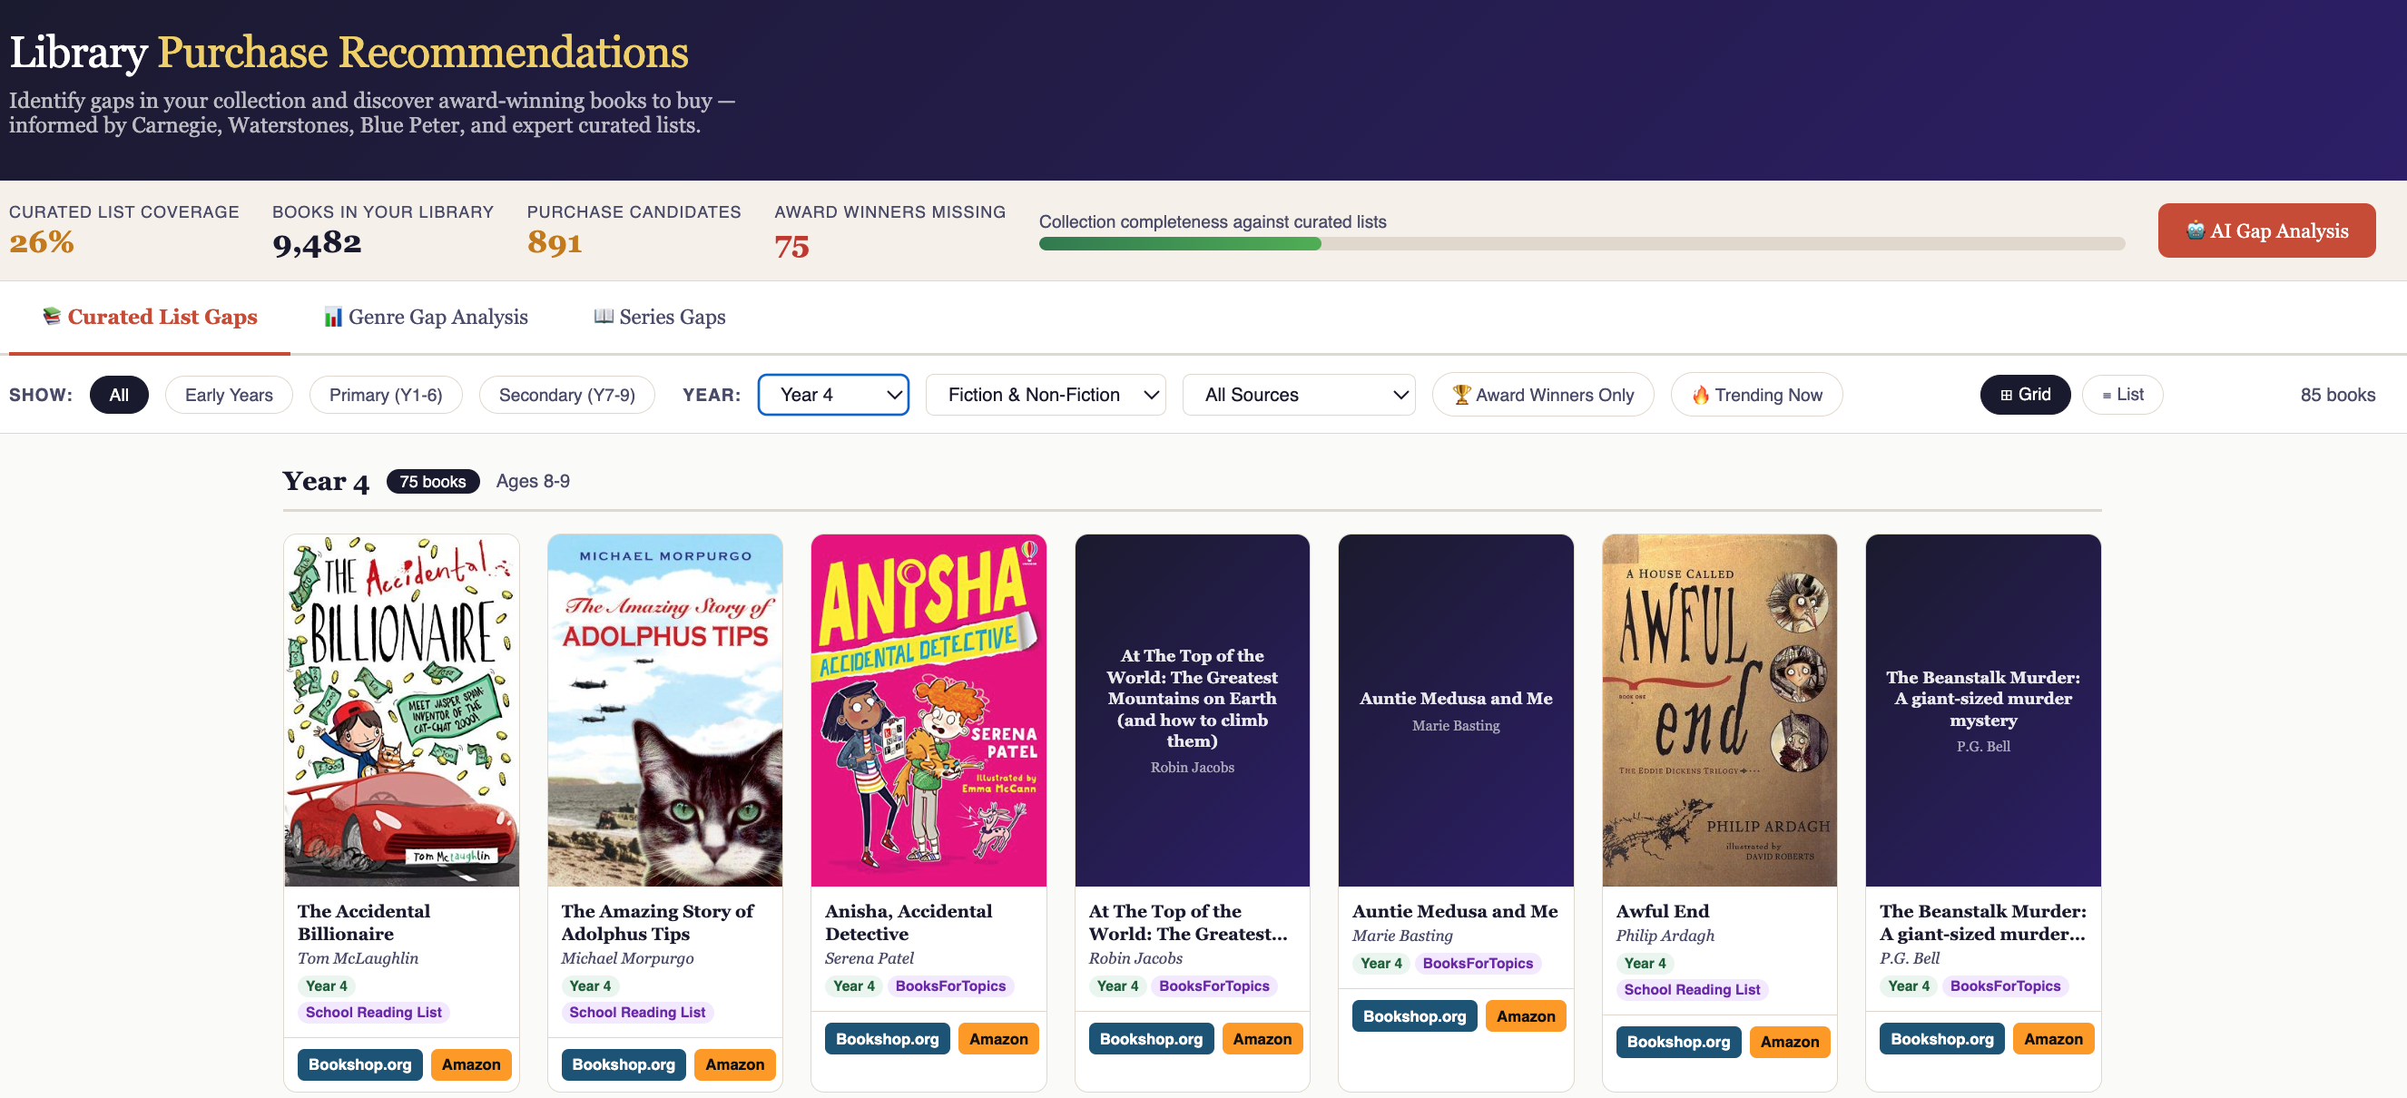
Task: Open Fiction & Non-Fiction dropdown
Action: tap(1046, 396)
